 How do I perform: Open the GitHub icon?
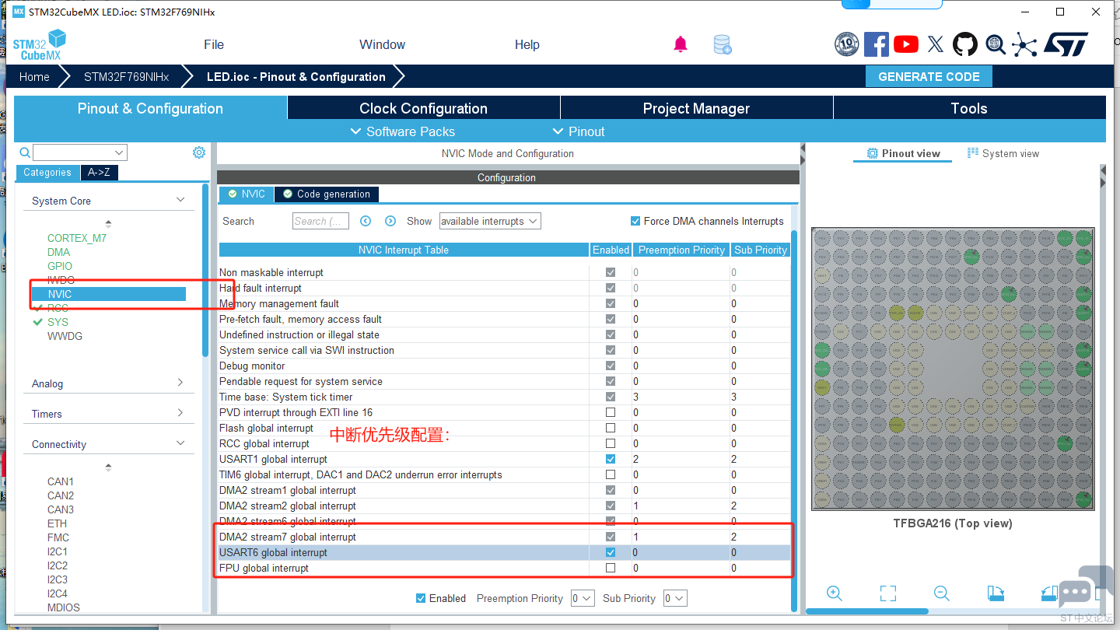click(x=965, y=44)
